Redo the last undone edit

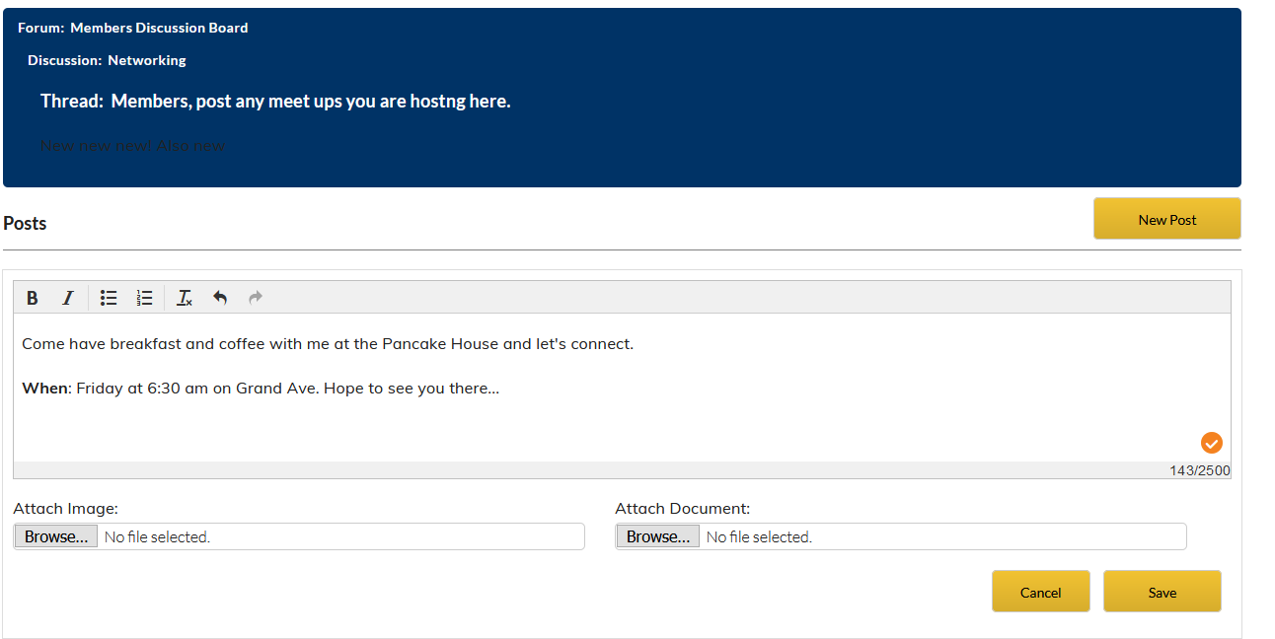(256, 298)
